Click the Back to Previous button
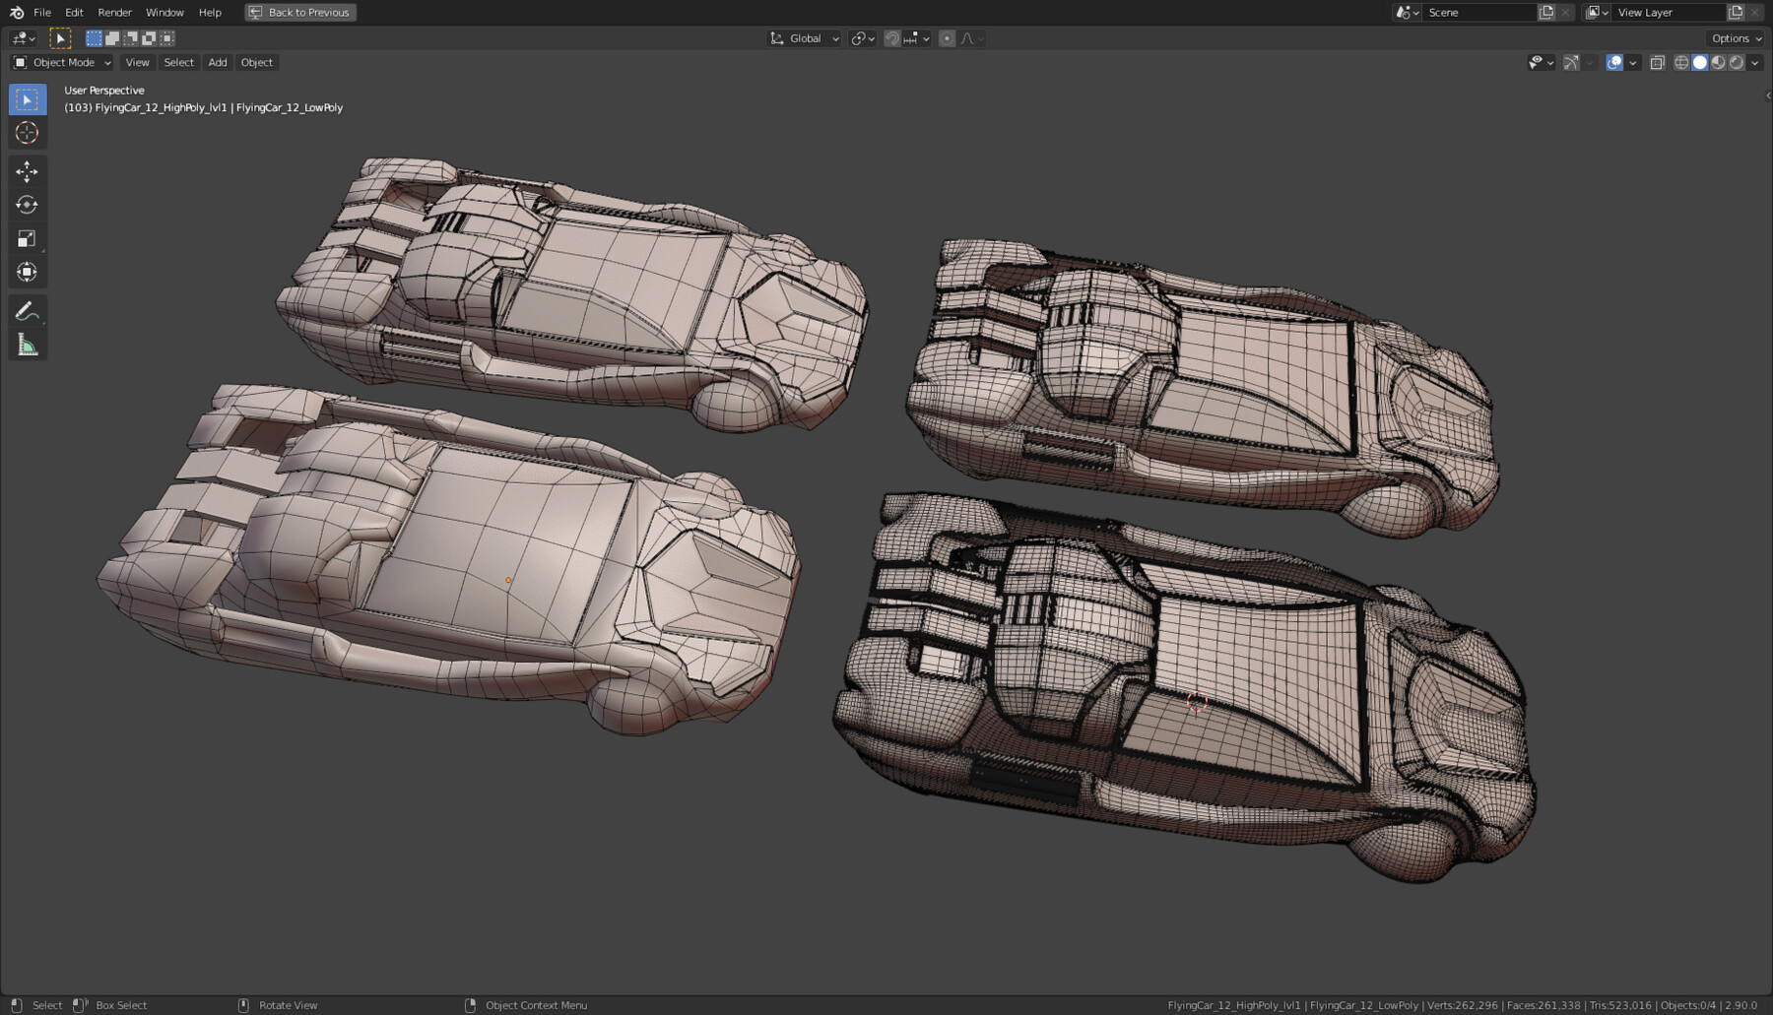Viewport: 1773px width, 1015px height. (x=299, y=12)
